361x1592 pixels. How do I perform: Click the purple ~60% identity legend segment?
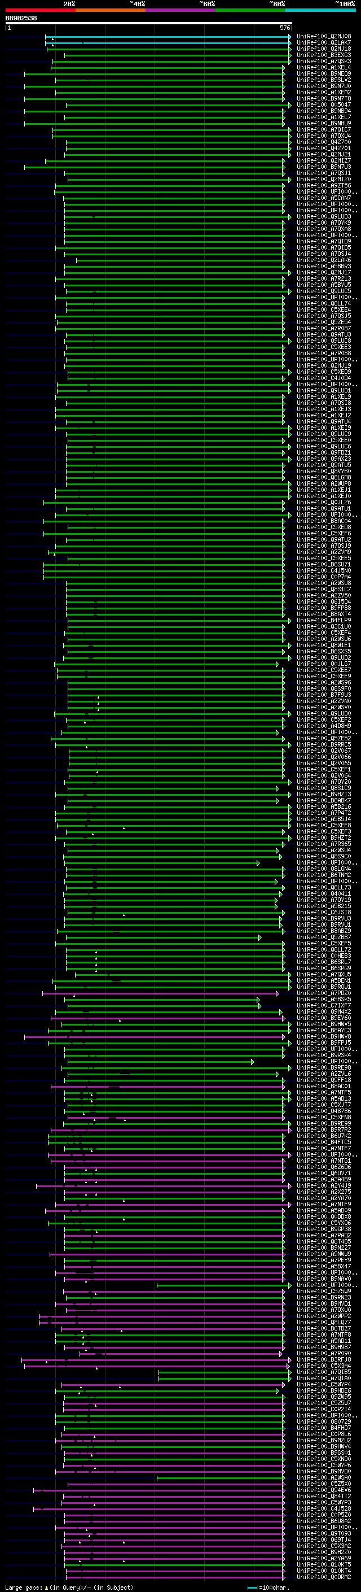click(180, 10)
